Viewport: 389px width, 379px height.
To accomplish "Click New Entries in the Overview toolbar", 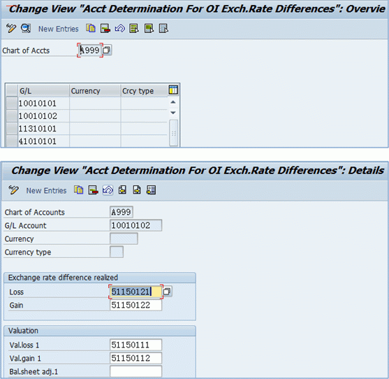I will [58, 29].
